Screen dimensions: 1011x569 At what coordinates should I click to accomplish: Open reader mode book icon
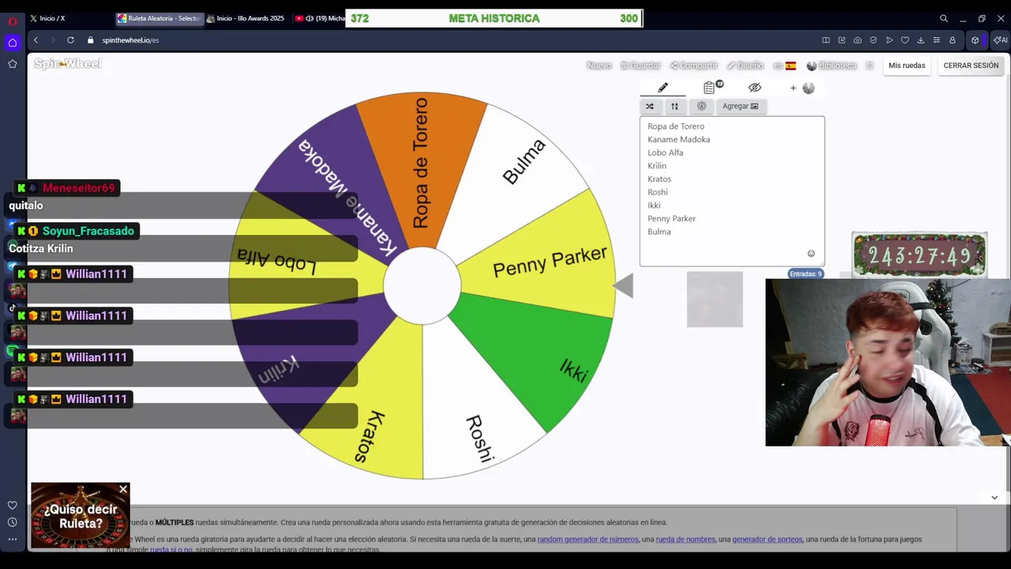coord(826,40)
